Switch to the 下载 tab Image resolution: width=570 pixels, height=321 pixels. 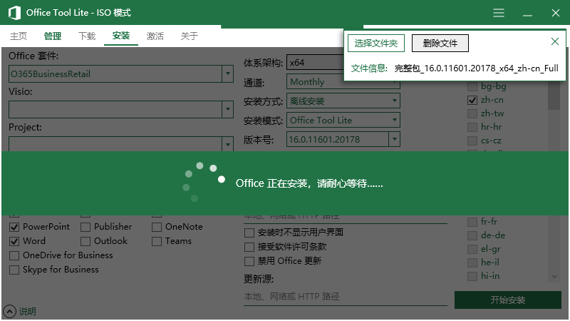87,36
